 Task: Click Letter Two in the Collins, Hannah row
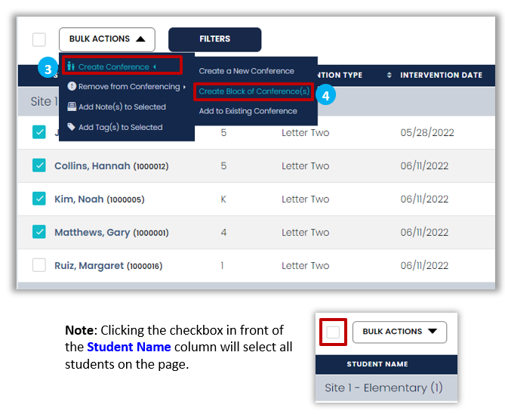pyautogui.click(x=305, y=165)
